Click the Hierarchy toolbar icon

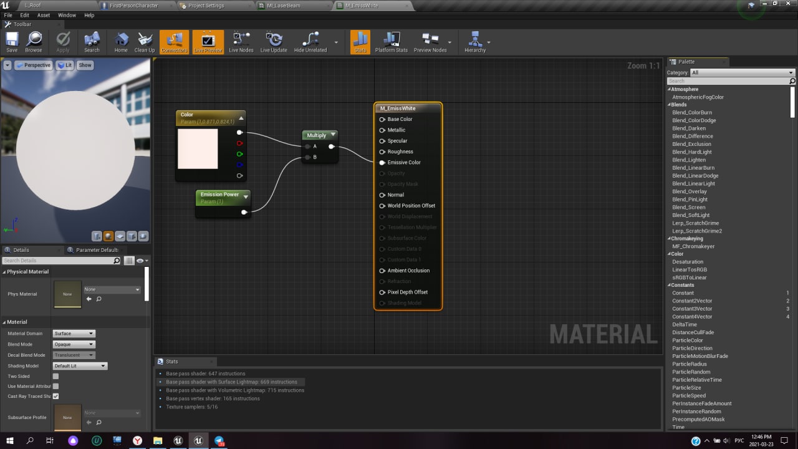coord(474,42)
